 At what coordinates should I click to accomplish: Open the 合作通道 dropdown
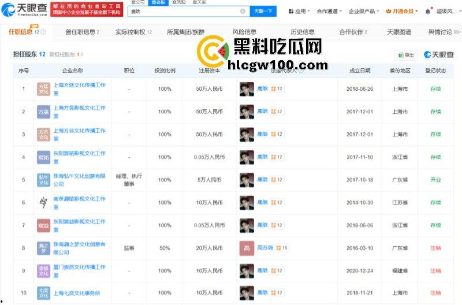pyautogui.click(x=329, y=12)
